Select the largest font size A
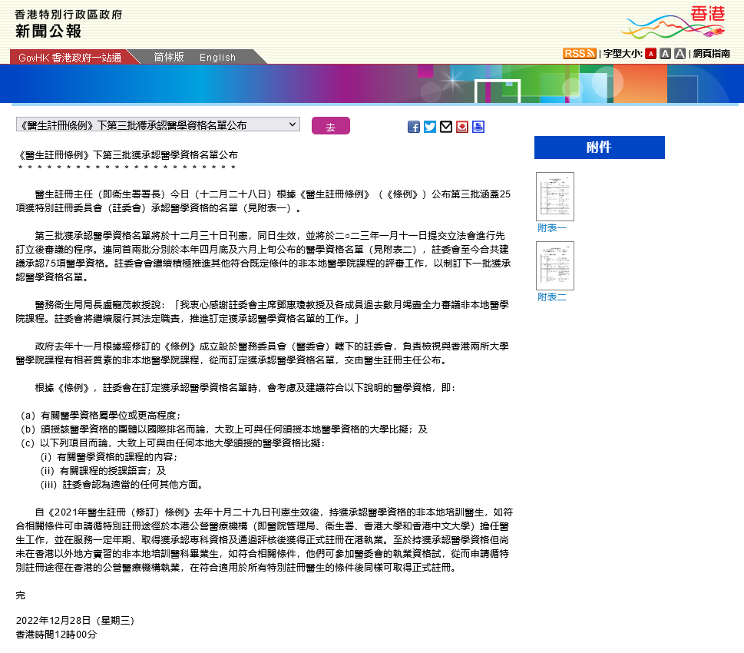Screen dimensions: 744x653 tap(680, 54)
